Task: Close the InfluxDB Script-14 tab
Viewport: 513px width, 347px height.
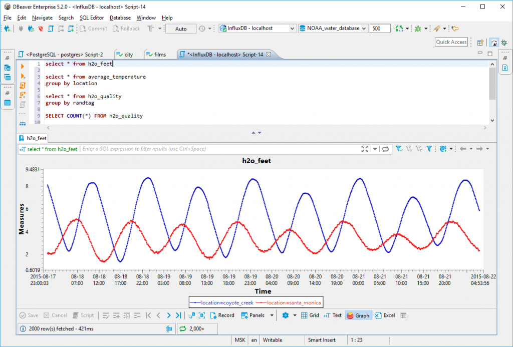Action: coord(269,54)
